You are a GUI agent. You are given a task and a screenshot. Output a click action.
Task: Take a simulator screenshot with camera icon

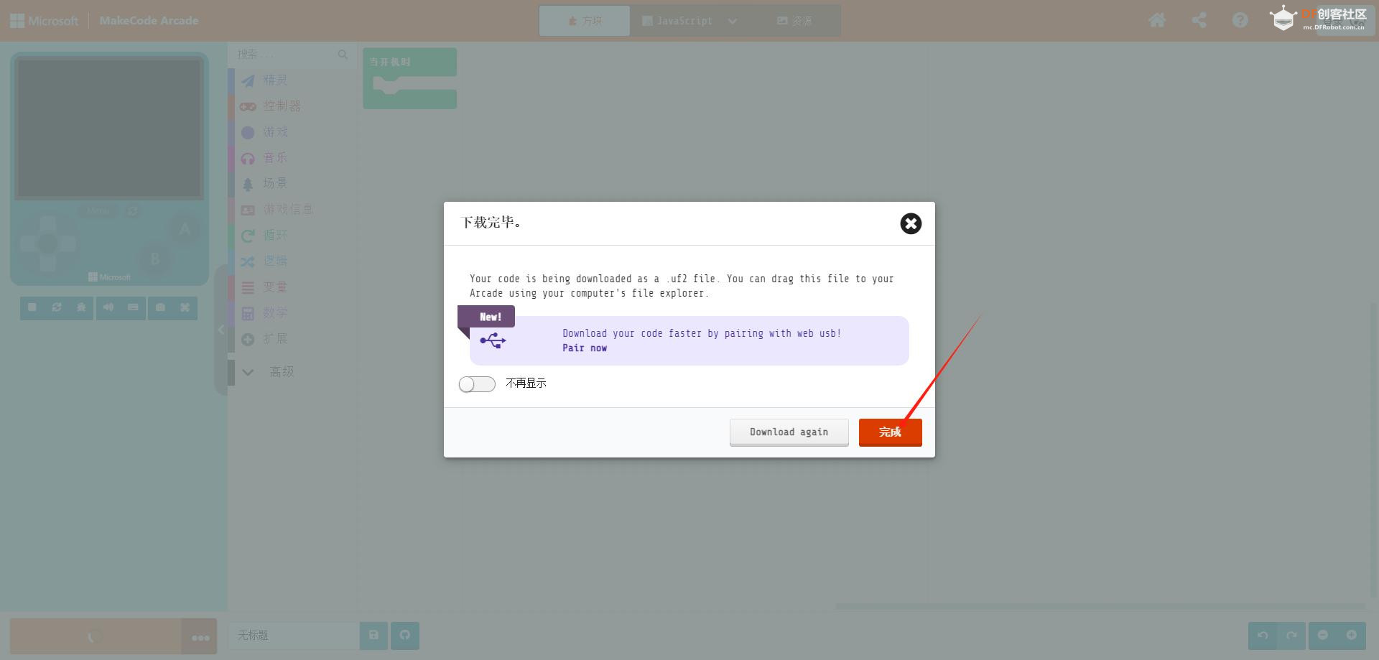point(160,307)
